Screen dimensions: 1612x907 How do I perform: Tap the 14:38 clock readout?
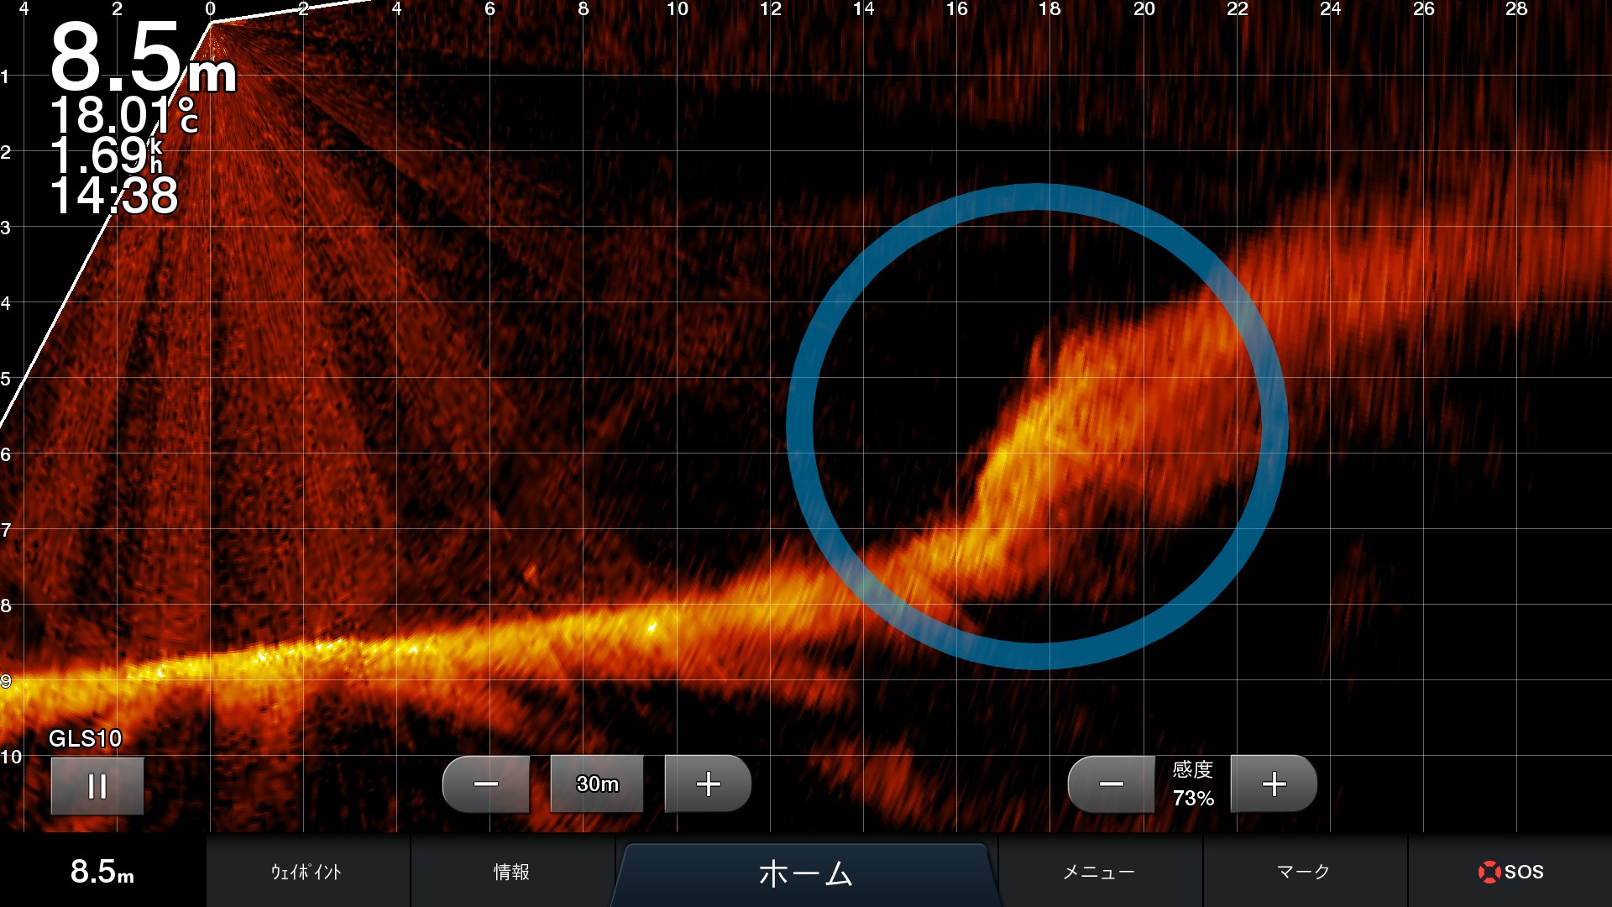click(x=113, y=196)
